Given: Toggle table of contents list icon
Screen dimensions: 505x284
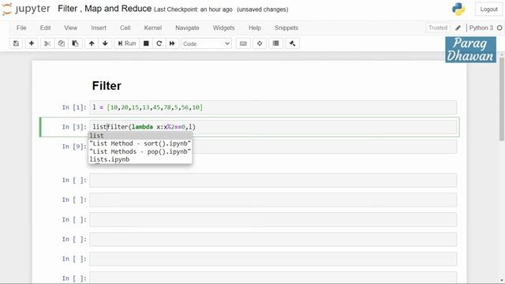Looking at the screenshot, I should 275,43.
